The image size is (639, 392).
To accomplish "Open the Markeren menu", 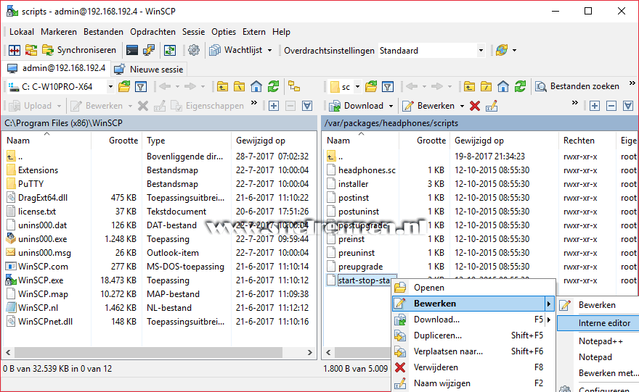I will pos(59,32).
